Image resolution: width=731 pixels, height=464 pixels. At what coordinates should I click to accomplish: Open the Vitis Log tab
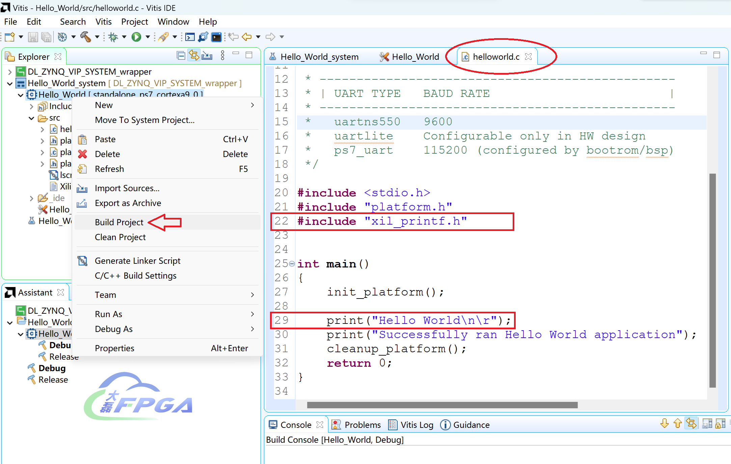[x=411, y=425]
